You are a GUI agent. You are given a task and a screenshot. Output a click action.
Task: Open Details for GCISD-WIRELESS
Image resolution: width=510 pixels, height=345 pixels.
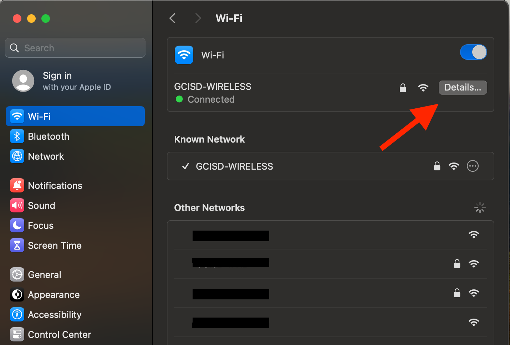463,87
